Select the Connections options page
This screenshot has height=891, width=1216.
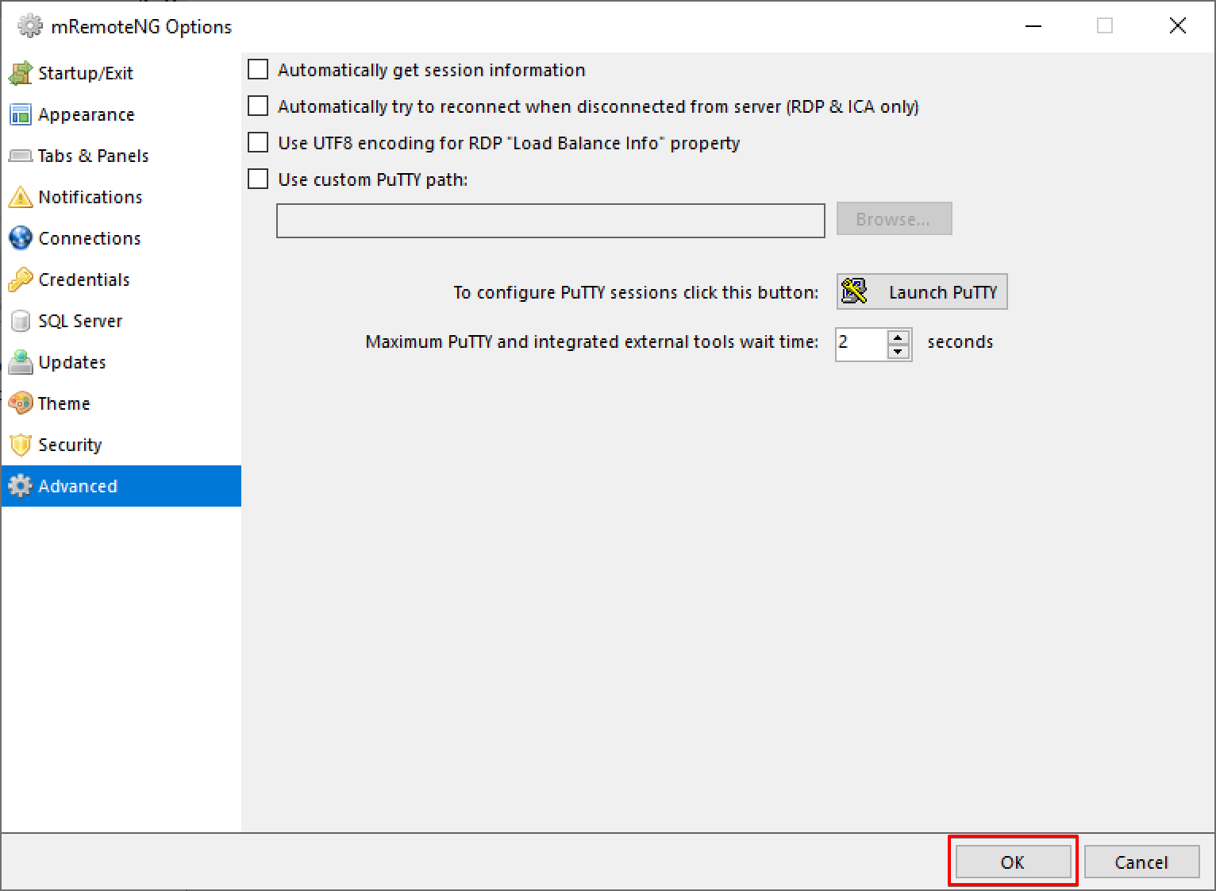pyautogui.click(x=121, y=238)
